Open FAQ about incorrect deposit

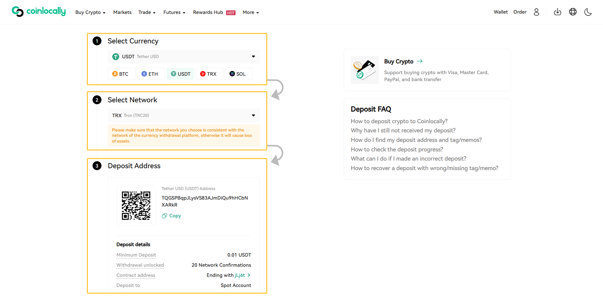tap(409, 159)
